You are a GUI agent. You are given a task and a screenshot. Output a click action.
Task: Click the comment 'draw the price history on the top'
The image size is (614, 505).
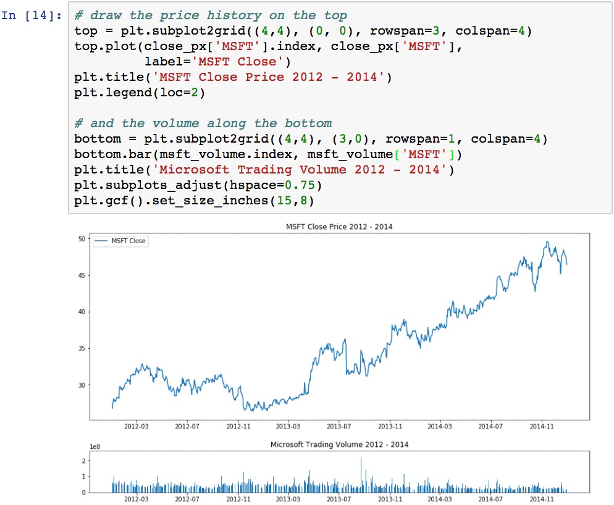211,15
